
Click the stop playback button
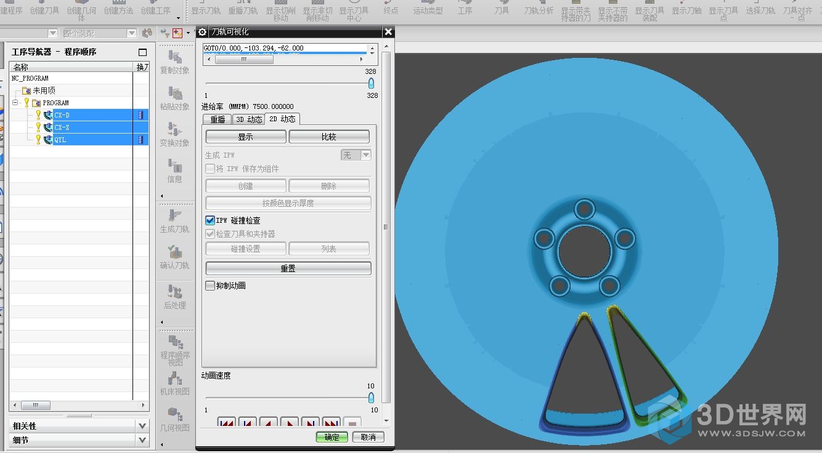point(352,422)
